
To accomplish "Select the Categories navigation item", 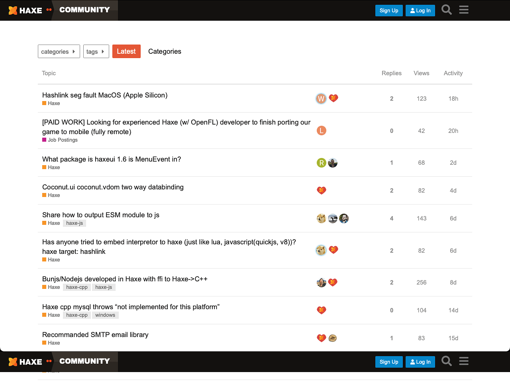I will pos(165,51).
